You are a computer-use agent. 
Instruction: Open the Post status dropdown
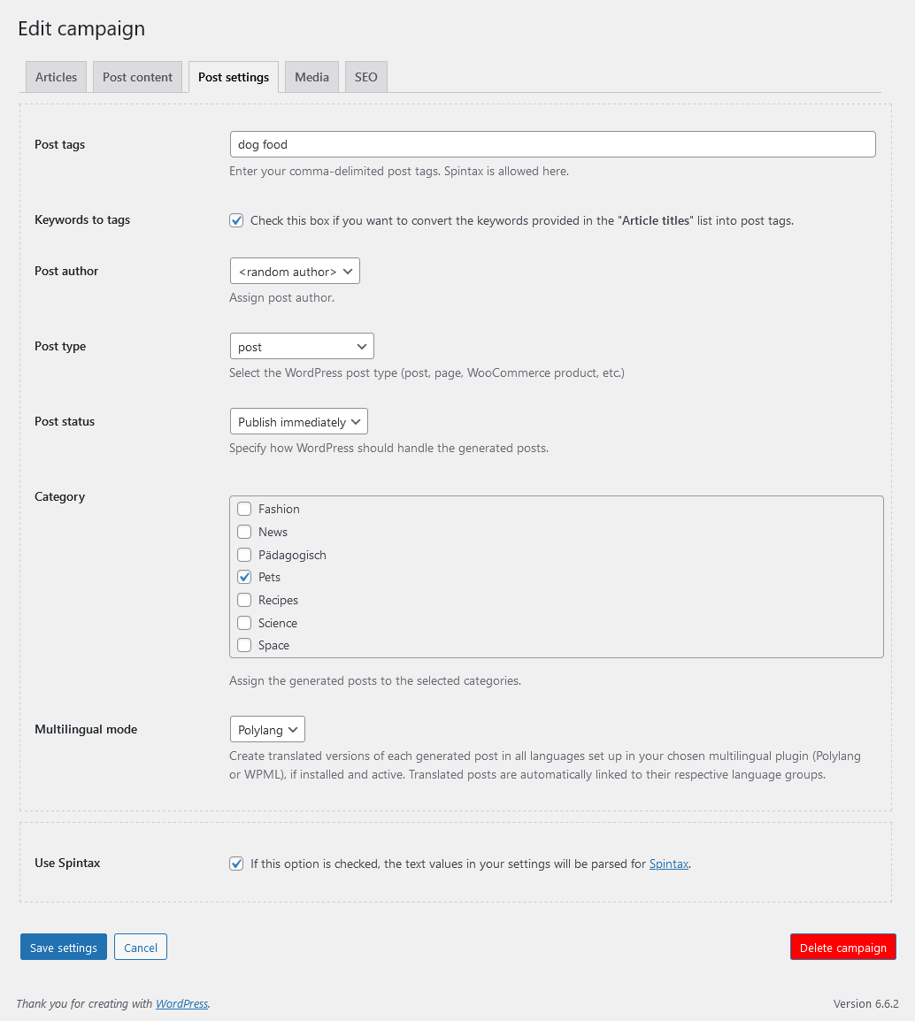pyautogui.click(x=298, y=421)
